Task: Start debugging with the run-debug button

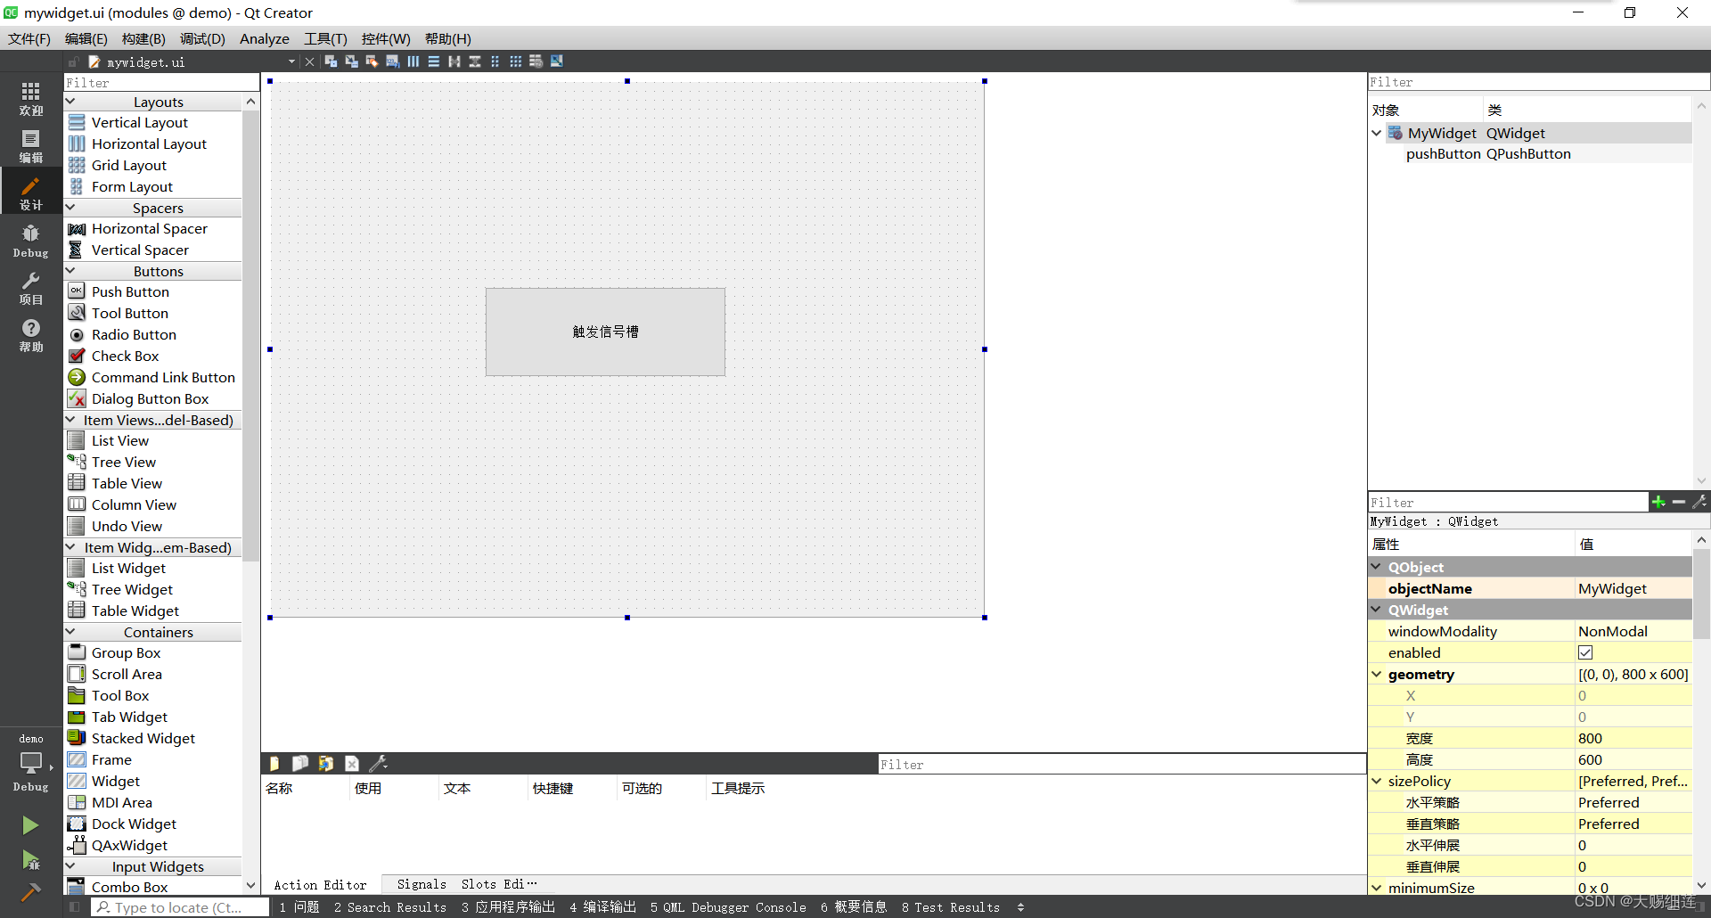Action: 30,860
